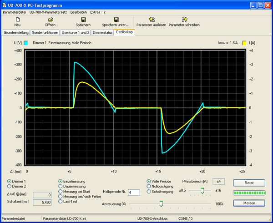273x223 pixels.
Task: Switch to the Dimmerstatus tab
Action: [x=102, y=33]
